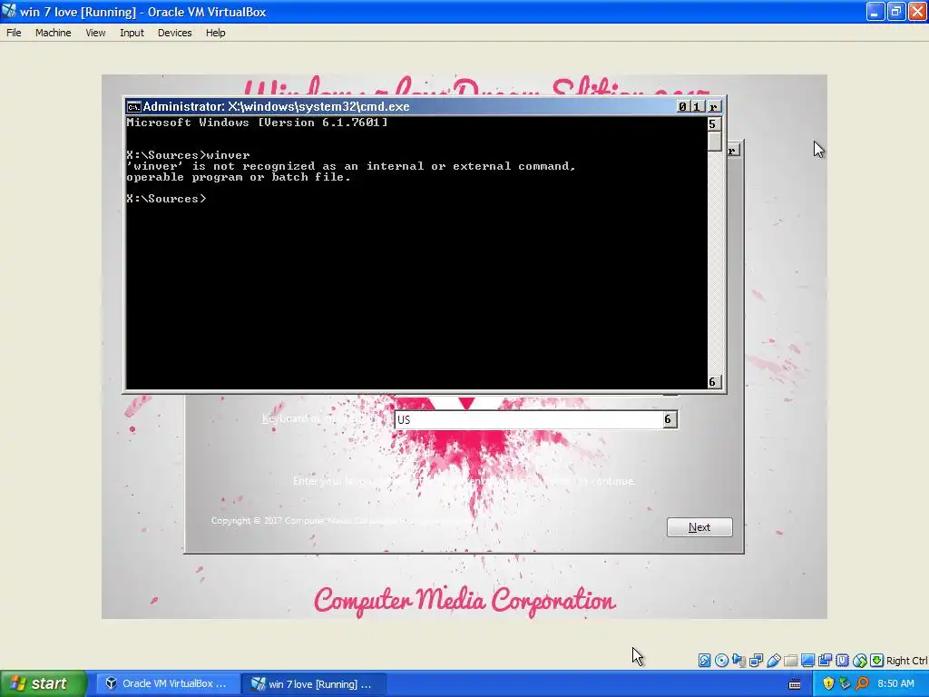
Task: Click 'Microsoft Windows [Version 6.1.7601]' text
Action: coord(257,123)
